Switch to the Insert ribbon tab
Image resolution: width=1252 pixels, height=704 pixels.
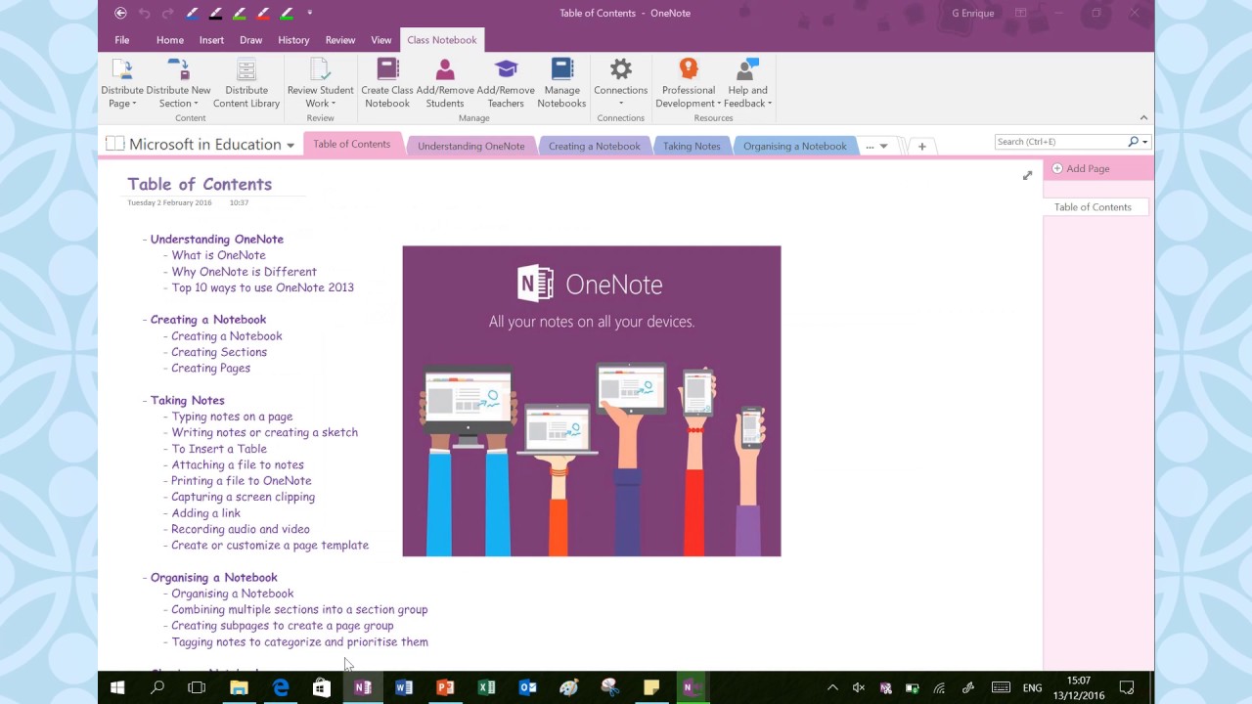pyautogui.click(x=211, y=40)
